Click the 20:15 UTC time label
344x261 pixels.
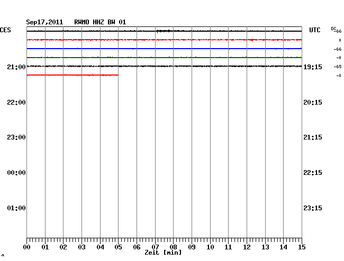pos(313,102)
